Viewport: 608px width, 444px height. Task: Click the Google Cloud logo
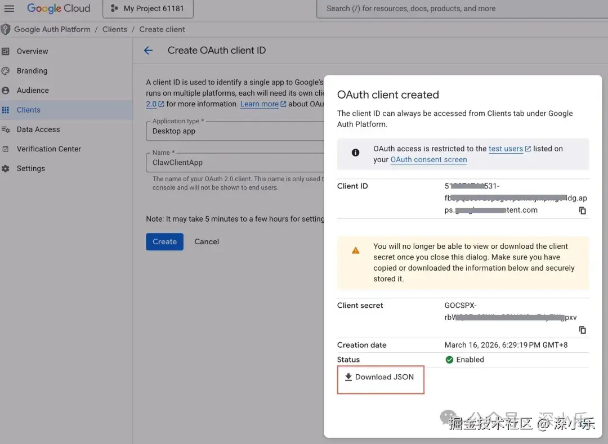(x=59, y=8)
